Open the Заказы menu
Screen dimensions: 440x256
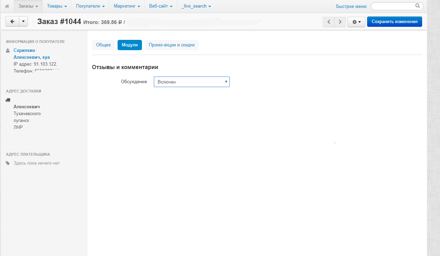click(x=28, y=6)
